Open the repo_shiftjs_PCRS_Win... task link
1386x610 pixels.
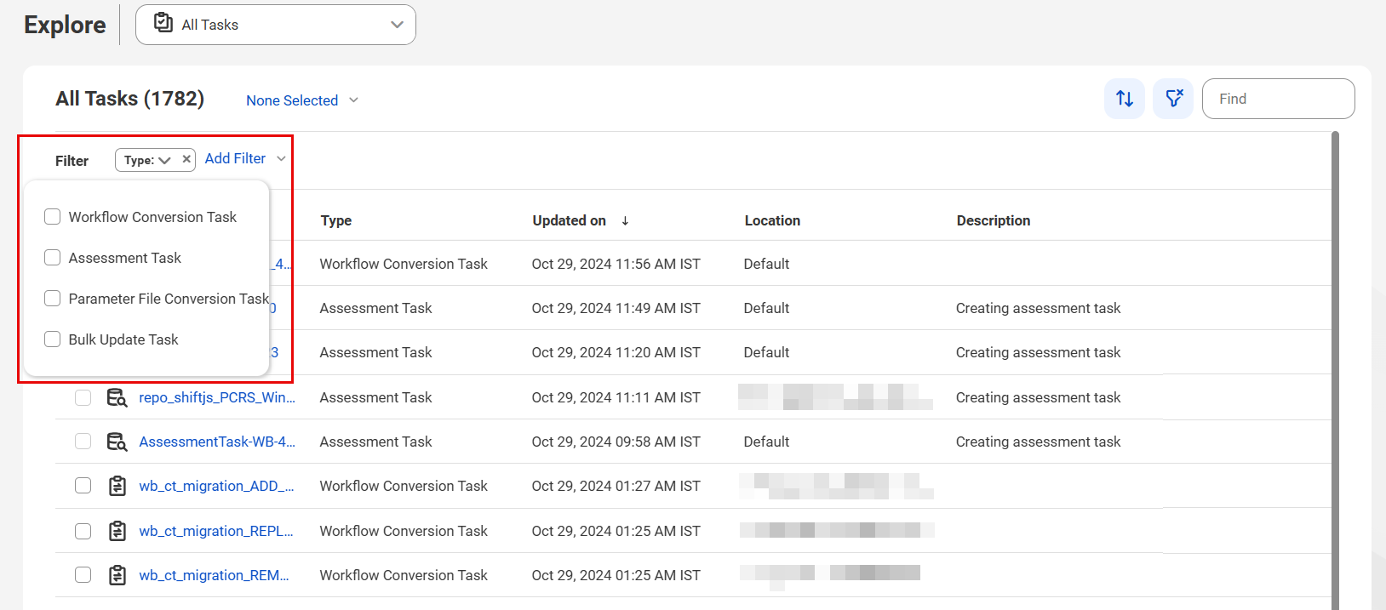[217, 397]
